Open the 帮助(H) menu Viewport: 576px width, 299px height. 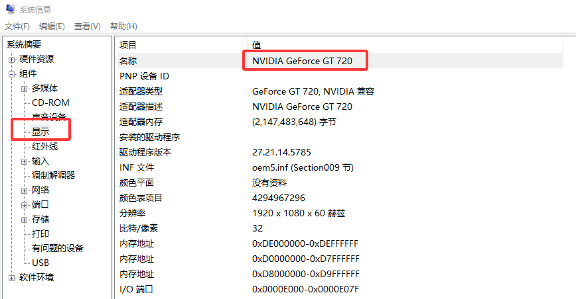click(x=123, y=26)
